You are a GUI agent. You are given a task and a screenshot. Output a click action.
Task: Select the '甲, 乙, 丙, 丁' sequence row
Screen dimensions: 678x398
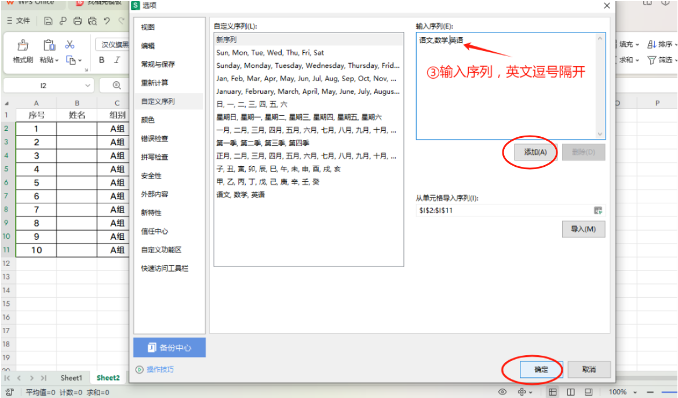coord(309,181)
